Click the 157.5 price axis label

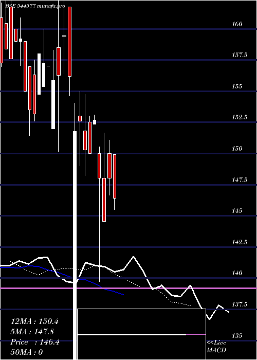tap(240, 55)
